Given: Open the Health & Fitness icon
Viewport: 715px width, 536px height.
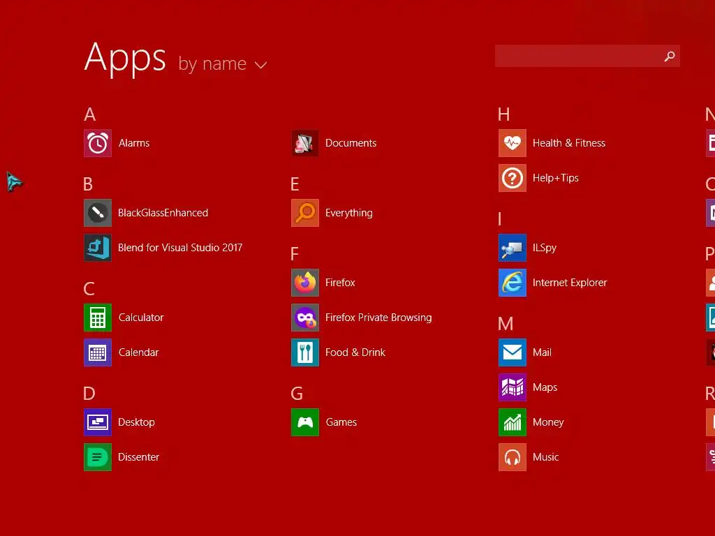Looking at the screenshot, I should pyautogui.click(x=513, y=143).
